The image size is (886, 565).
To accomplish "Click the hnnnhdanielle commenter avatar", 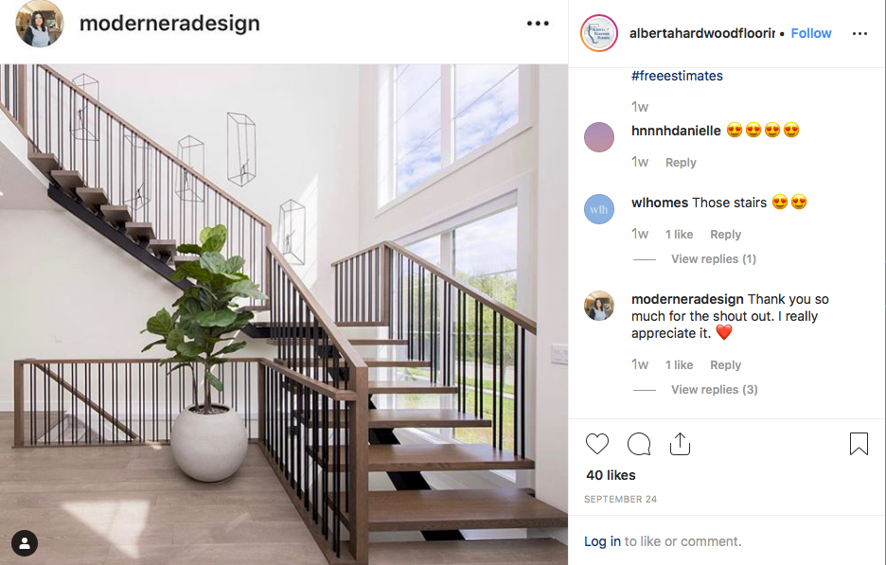I will point(599,136).
